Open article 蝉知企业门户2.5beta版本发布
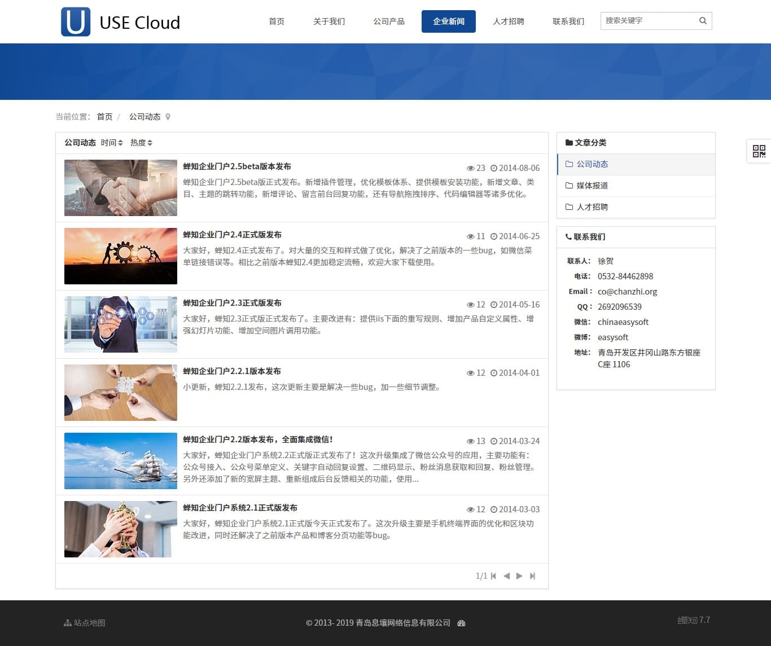This screenshot has width=771, height=646. click(237, 166)
